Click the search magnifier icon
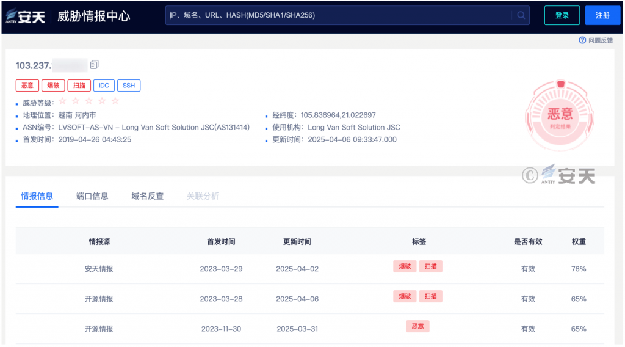This screenshot has height=347, width=625. (521, 15)
